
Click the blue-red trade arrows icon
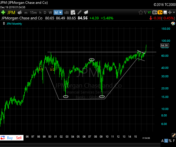[3, 138]
